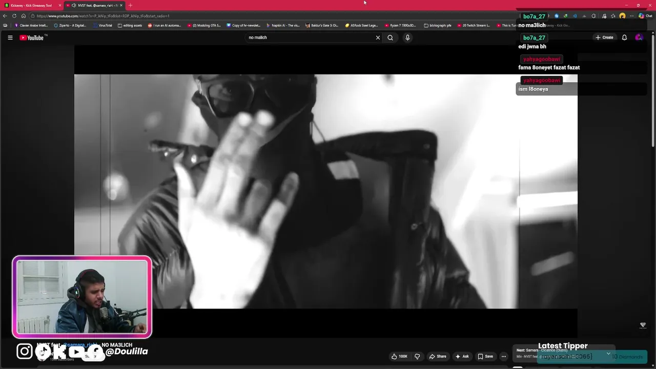656x369 pixels.
Task: Open browser favorites star icon
Action: click(613, 16)
